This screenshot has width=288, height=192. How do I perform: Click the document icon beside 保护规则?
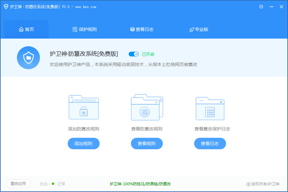tap(75, 29)
